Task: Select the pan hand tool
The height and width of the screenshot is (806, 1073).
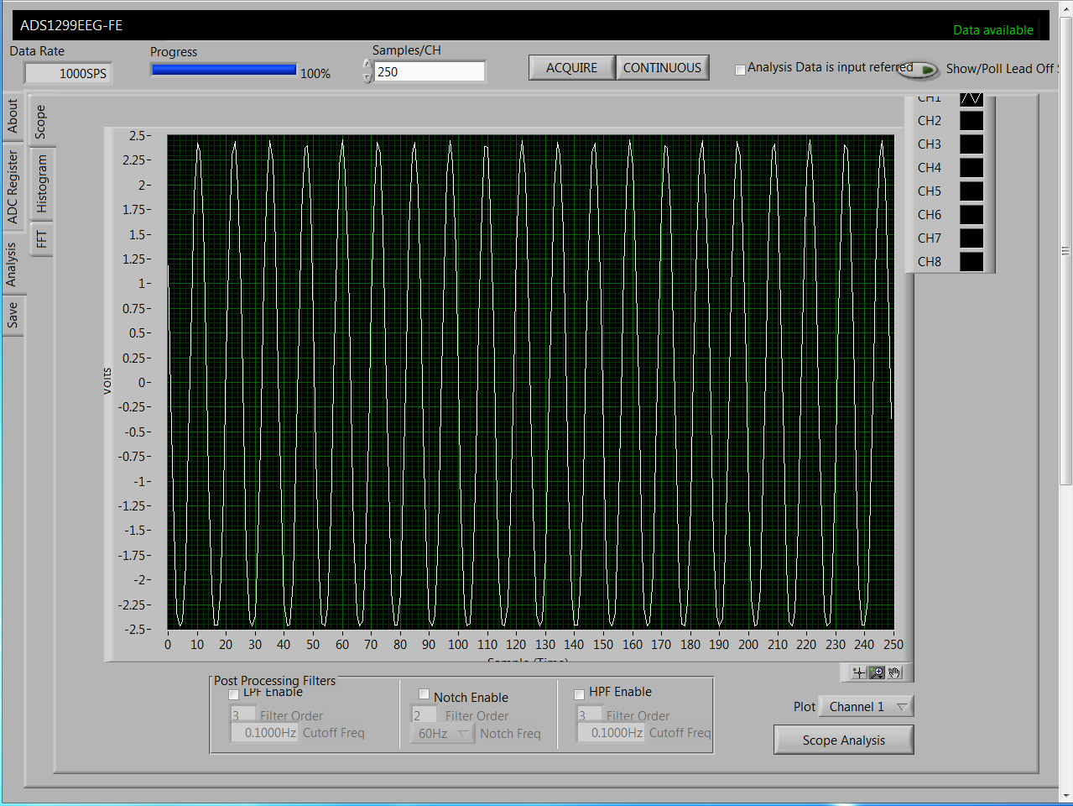Action: click(895, 673)
